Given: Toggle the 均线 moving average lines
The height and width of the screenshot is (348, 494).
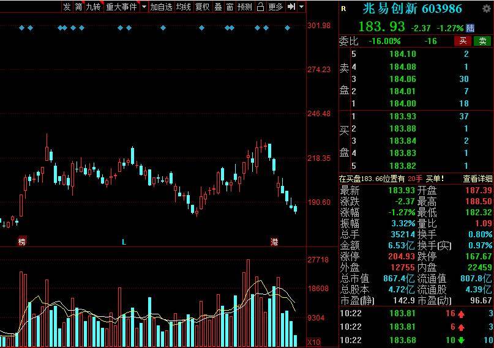Looking at the screenshot, I should pos(184,7).
